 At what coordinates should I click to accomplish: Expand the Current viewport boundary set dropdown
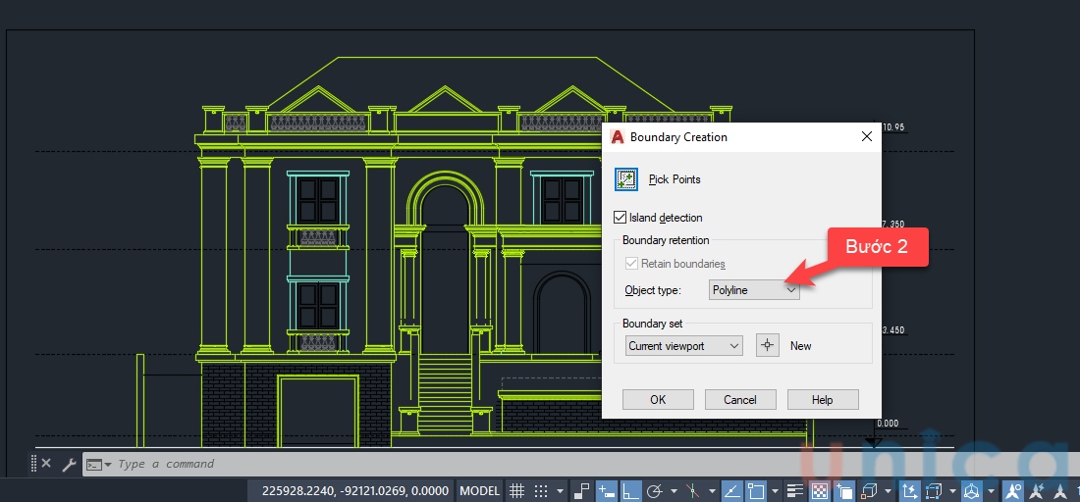[x=684, y=346]
